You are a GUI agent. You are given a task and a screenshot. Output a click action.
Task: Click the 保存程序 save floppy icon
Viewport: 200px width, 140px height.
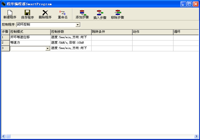[27, 12]
